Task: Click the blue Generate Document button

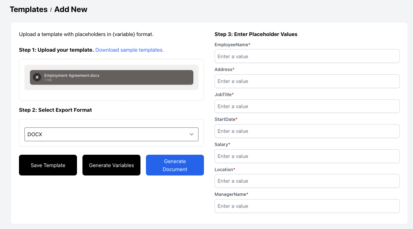Action: (x=175, y=165)
